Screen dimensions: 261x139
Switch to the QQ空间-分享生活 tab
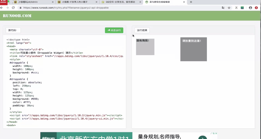pos(121,2)
